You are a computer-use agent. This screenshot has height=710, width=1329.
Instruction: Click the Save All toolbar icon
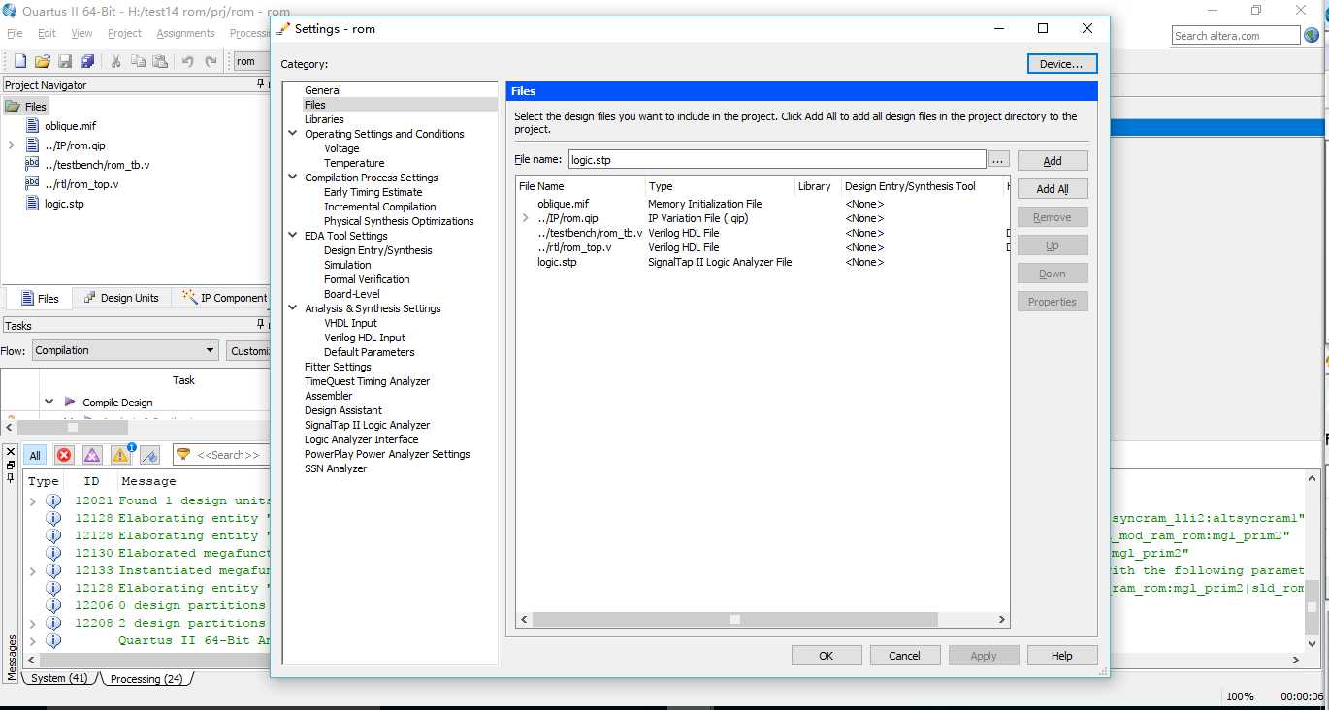(87, 61)
